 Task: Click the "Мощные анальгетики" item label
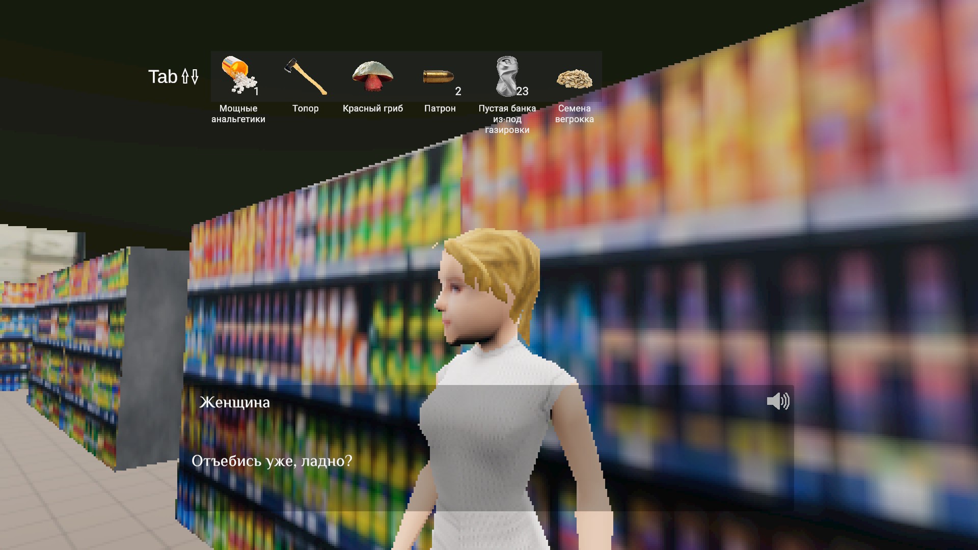click(x=238, y=114)
